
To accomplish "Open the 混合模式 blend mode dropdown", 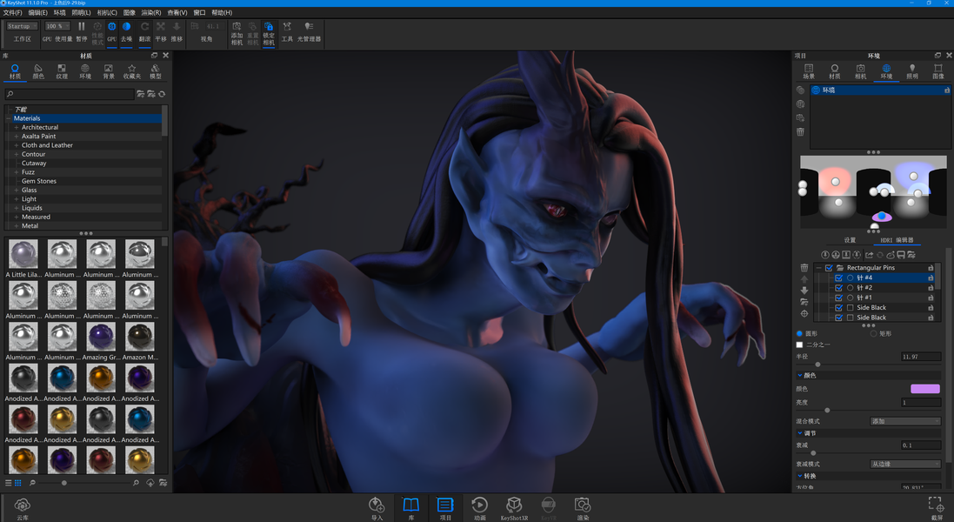I will click(x=905, y=421).
